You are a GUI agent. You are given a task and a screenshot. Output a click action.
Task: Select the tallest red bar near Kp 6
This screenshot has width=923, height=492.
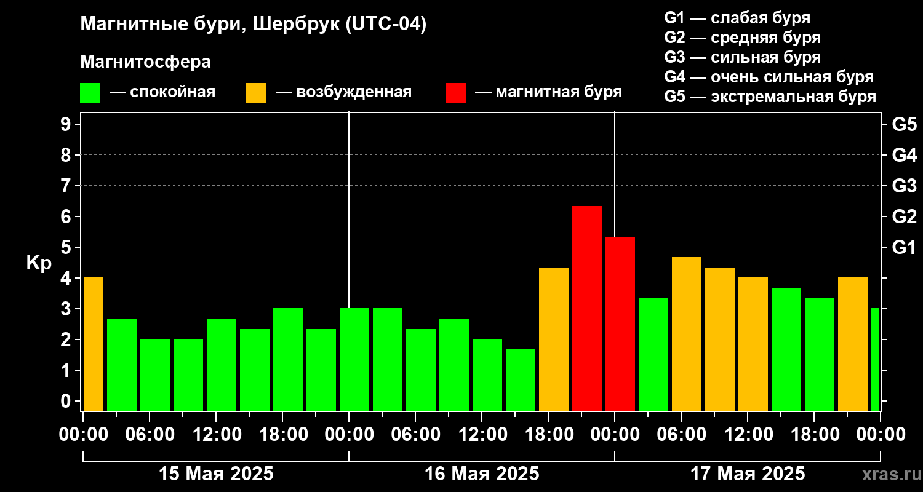587,308
